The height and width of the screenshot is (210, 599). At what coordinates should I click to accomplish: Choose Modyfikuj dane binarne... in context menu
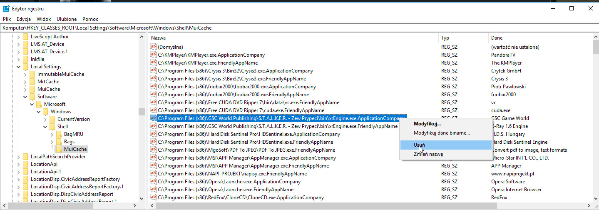[445, 133]
